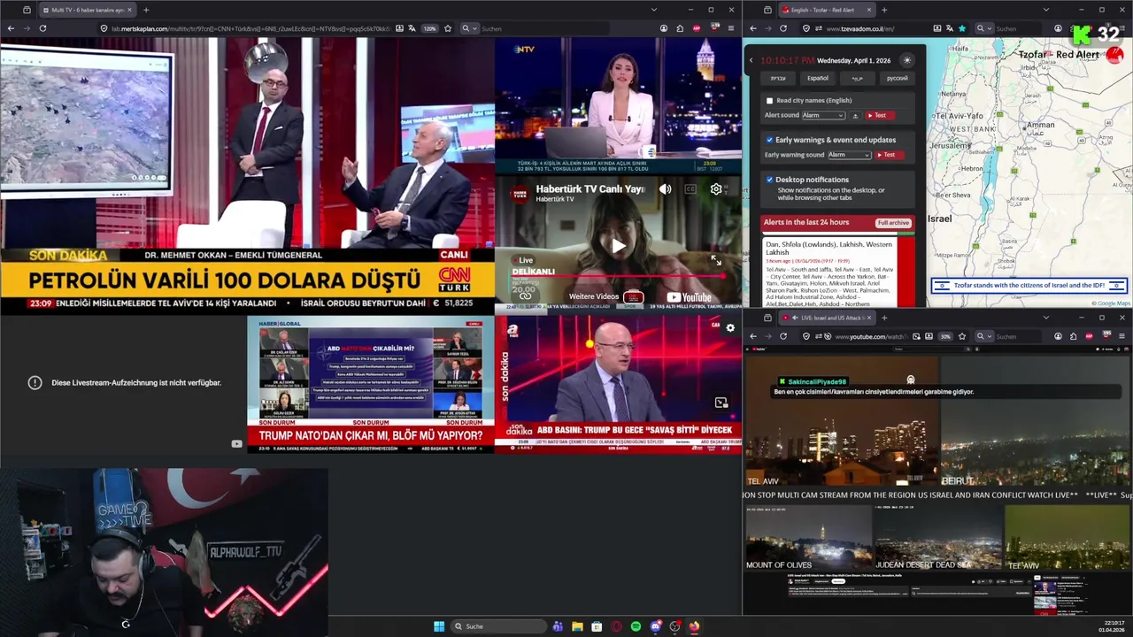Image resolution: width=1133 pixels, height=637 pixels.
Task: Toggle subtitles CC on Habertürk player
Action: [690, 189]
